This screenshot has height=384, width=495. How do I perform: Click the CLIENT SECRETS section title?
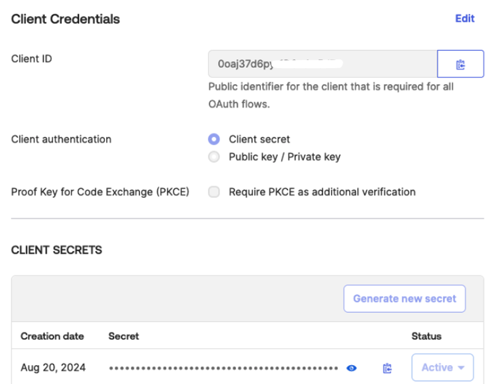(57, 250)
